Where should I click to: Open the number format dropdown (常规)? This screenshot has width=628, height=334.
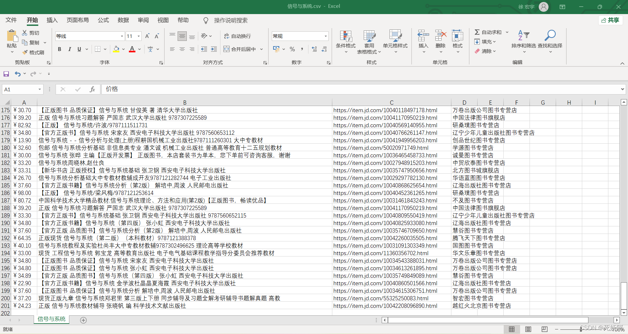(325, 36)
